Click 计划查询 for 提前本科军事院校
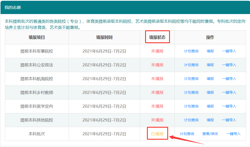Screen dimensions: 250x147 (191, 51)
